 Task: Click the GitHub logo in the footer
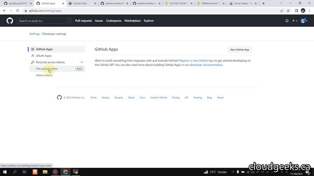pos(59,97)
